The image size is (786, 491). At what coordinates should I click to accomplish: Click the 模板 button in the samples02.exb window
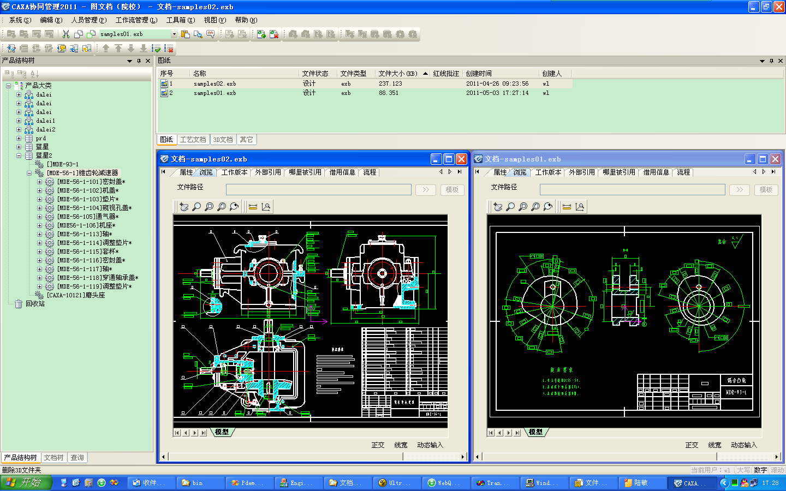click(x=452, y=190)
